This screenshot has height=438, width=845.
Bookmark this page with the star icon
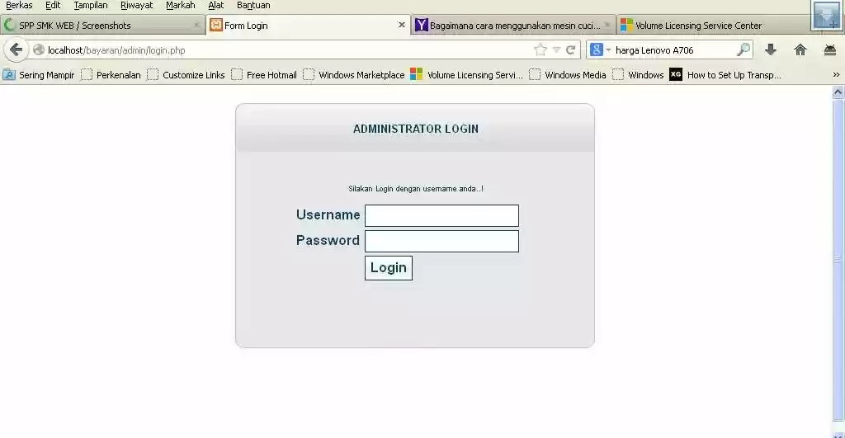540,50
